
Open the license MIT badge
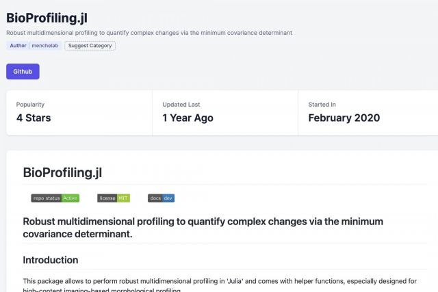pos(114,198)
